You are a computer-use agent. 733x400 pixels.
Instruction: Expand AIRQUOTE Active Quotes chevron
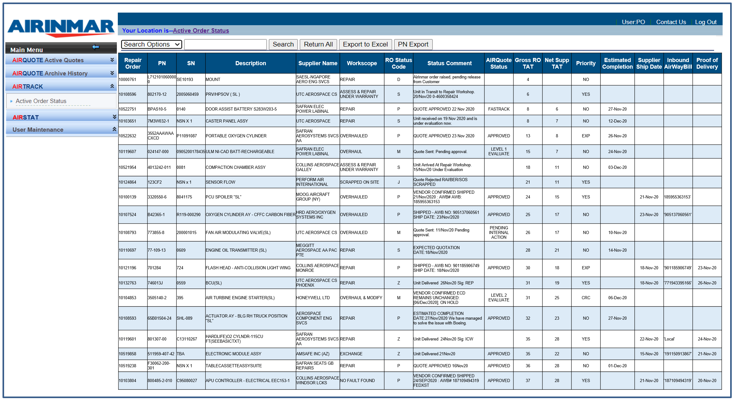click(x=112, y=60)
